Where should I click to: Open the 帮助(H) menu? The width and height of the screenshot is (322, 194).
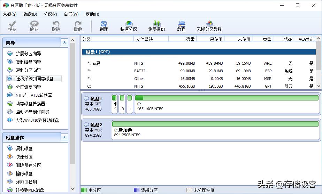point(92,14)
